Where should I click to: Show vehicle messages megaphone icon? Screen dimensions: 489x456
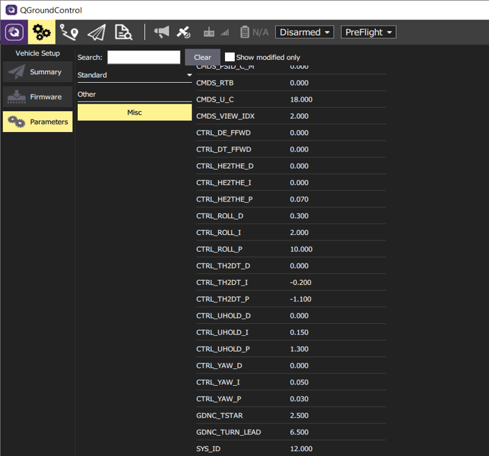(x=162, y=32)
